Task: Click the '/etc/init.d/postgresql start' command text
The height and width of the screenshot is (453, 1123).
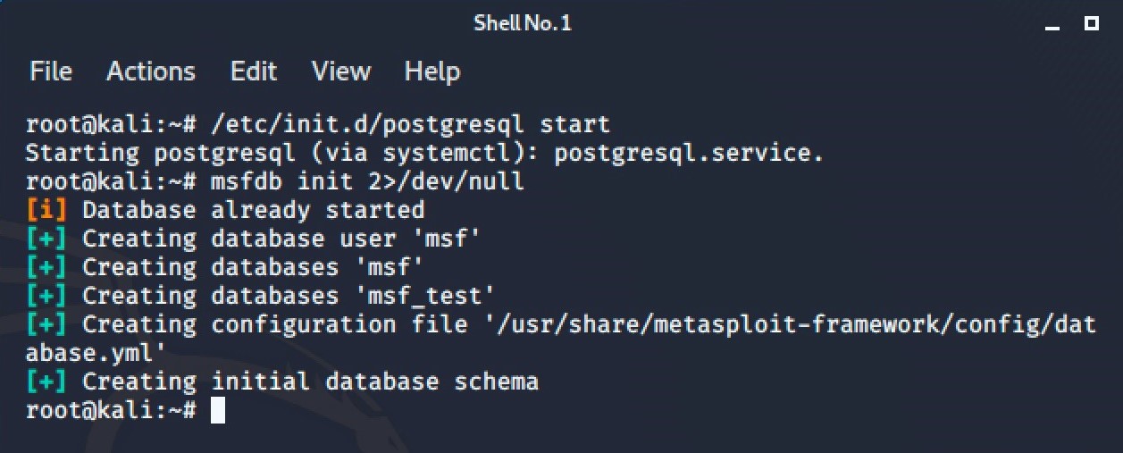Action: (410, 125)
